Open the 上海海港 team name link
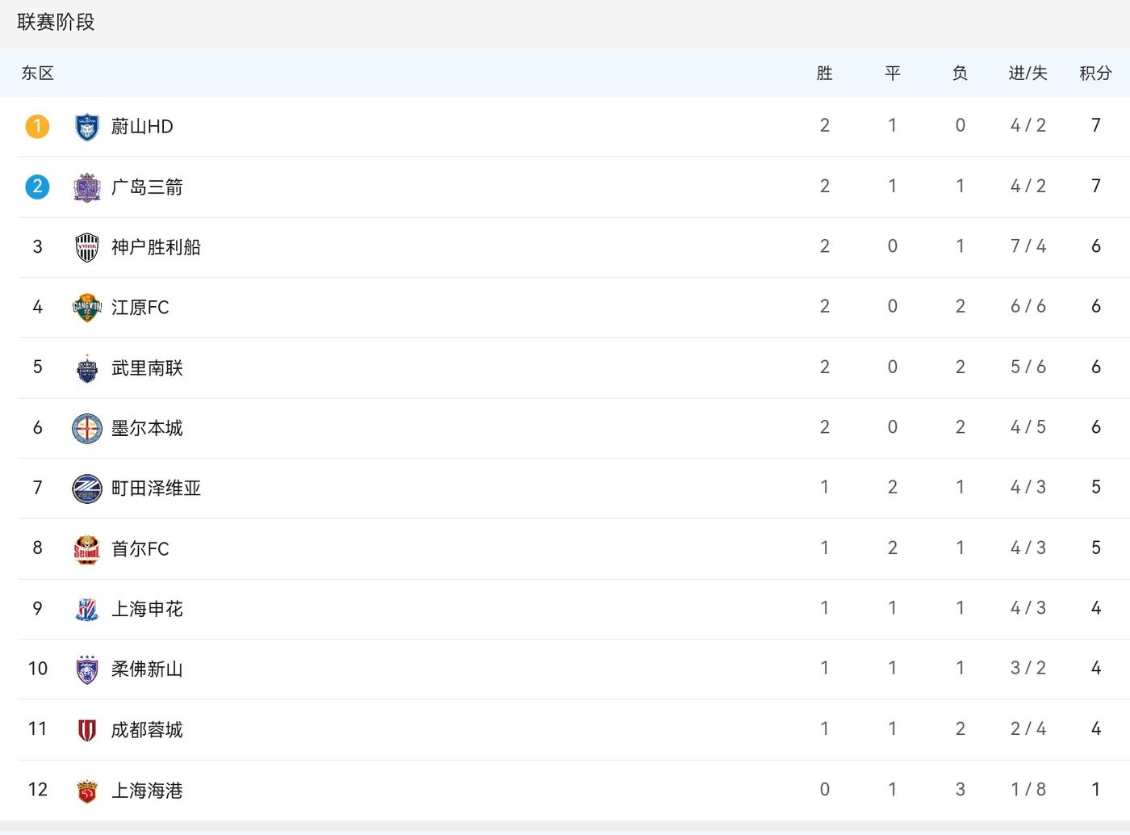 coord(147,791)
